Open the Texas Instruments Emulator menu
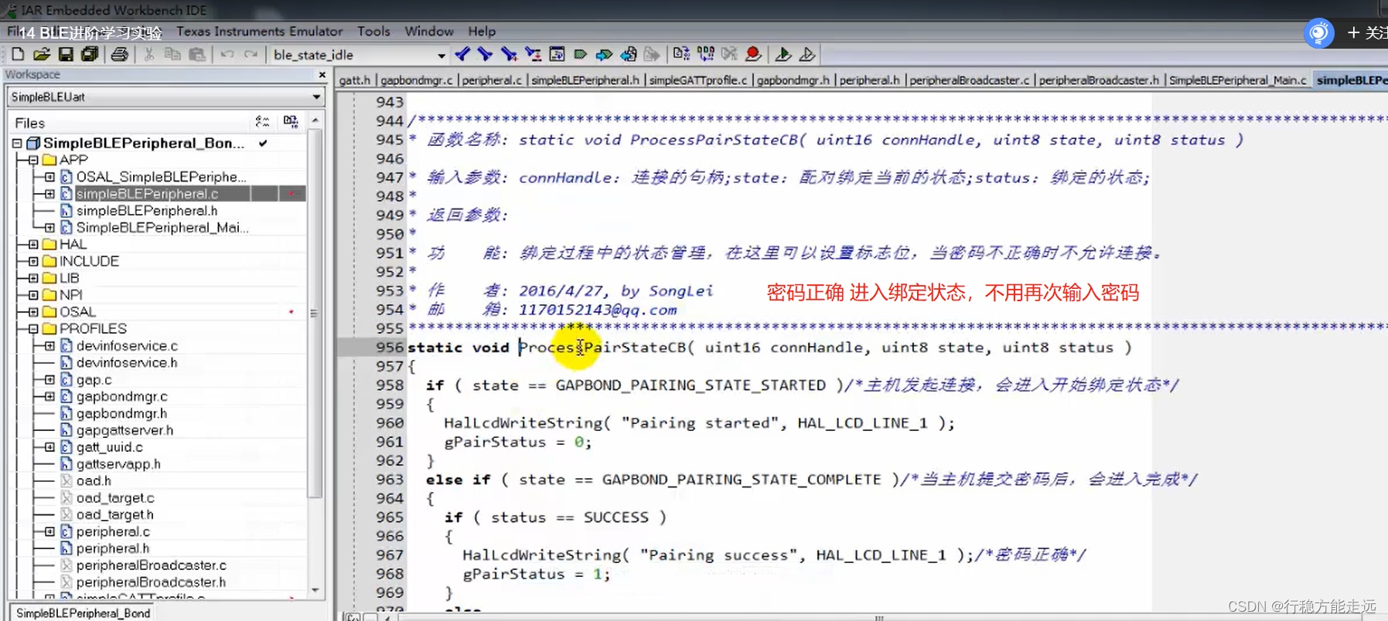 click(259, 32)
